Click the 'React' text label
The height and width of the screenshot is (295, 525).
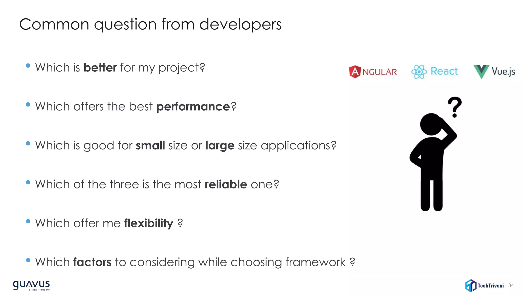click(444, 71)
